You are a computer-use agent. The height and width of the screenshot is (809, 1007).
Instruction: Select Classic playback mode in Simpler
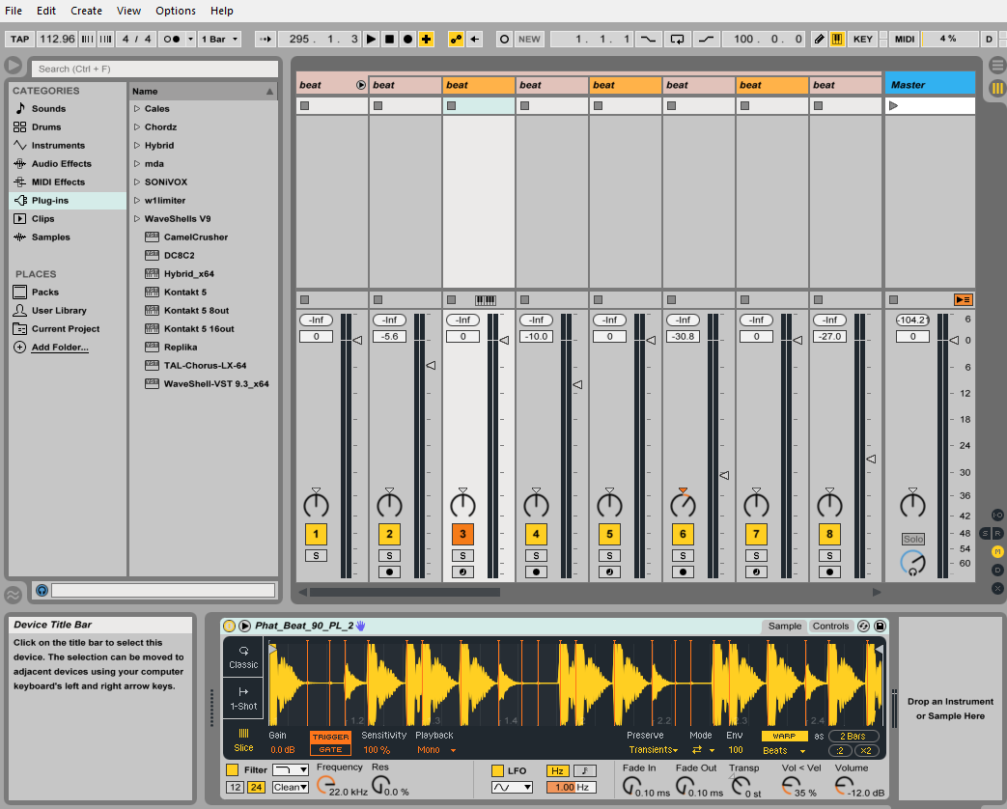(242, 656)
